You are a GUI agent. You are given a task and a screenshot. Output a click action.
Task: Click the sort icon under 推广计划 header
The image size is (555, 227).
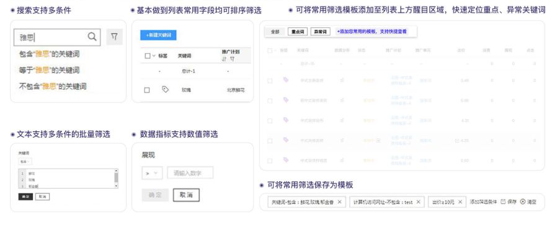click(x=224, y=59)
